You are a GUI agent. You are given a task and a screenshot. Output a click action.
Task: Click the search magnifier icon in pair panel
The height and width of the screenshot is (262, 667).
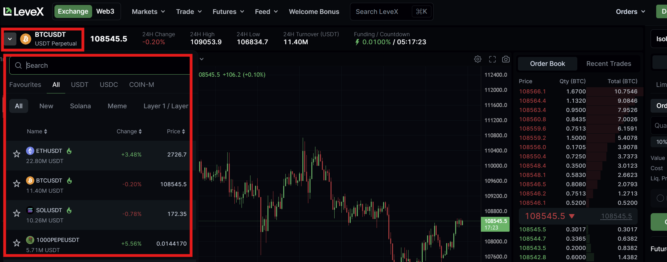(x=18, y=65)
